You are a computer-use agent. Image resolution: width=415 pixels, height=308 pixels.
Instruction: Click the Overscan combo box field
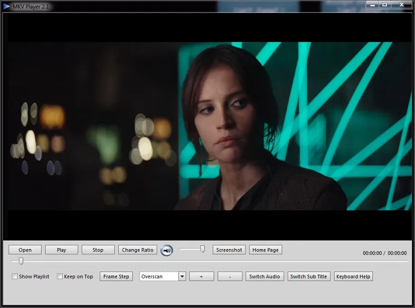pos(159,276)
